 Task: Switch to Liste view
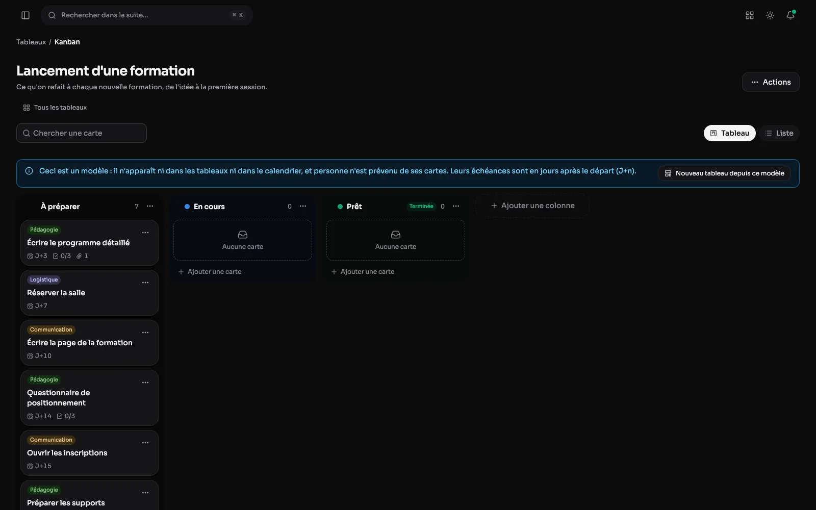(779, 133)
